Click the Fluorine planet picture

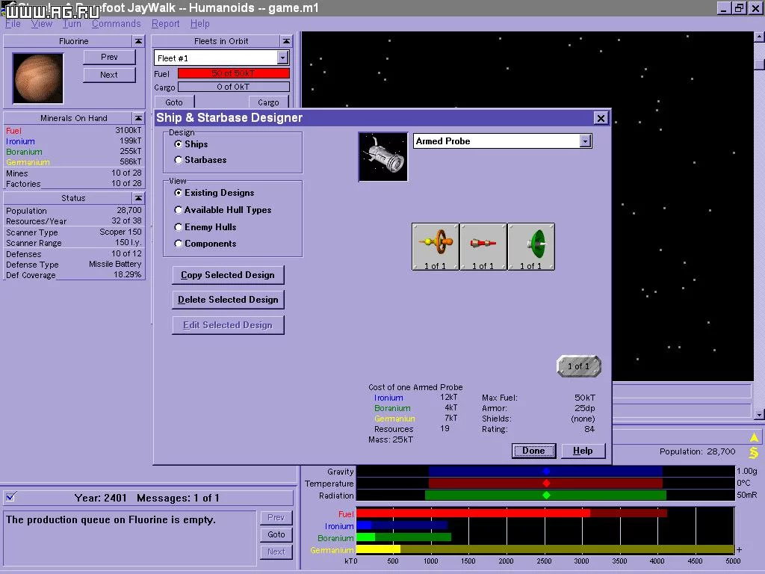click(x=38, y=78)
